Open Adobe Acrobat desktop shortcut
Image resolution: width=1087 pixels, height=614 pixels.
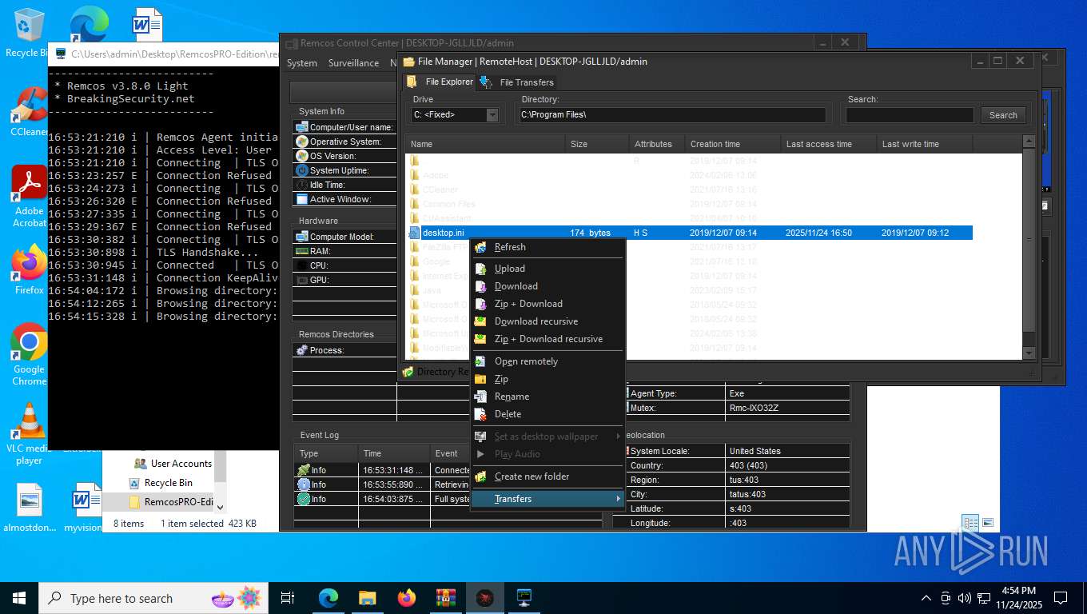click(29, 197)
